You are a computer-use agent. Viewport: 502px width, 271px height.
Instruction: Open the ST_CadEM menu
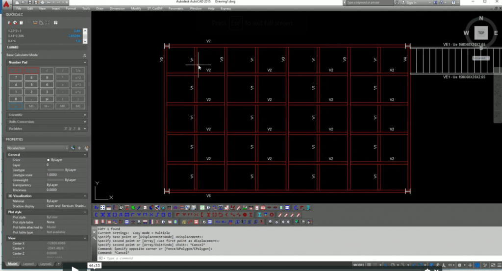pyautogui.click(x=154, y=9)
